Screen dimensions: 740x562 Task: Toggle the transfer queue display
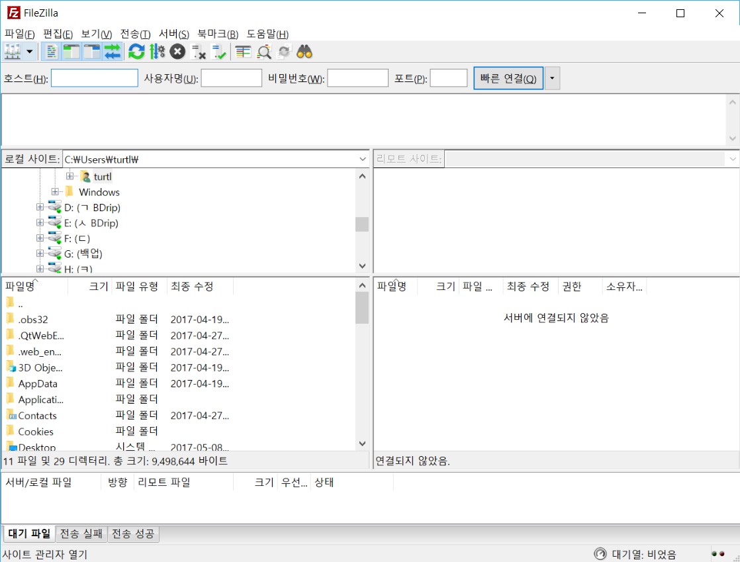pos(113,52)
